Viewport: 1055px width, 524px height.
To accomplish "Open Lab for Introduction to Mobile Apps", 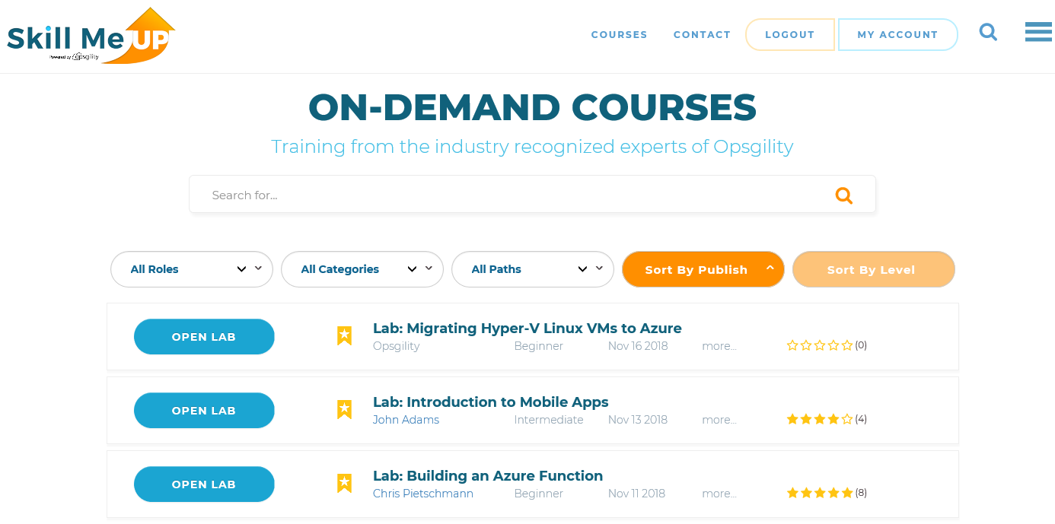I will (204, 411).
